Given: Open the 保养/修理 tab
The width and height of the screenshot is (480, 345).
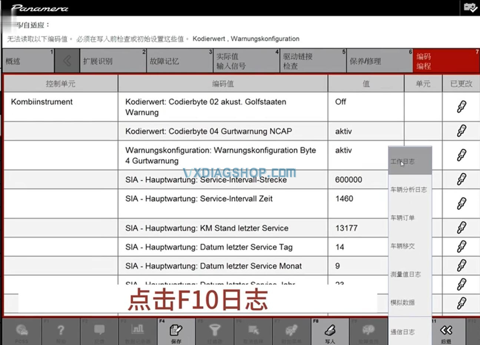Looking at the screenshot, I should pos(380,61).
